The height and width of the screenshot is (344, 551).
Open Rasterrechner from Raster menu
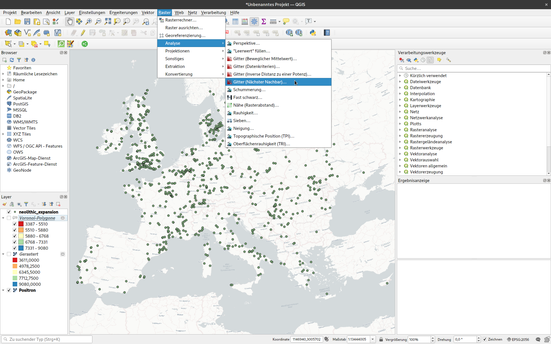(181, 20)
